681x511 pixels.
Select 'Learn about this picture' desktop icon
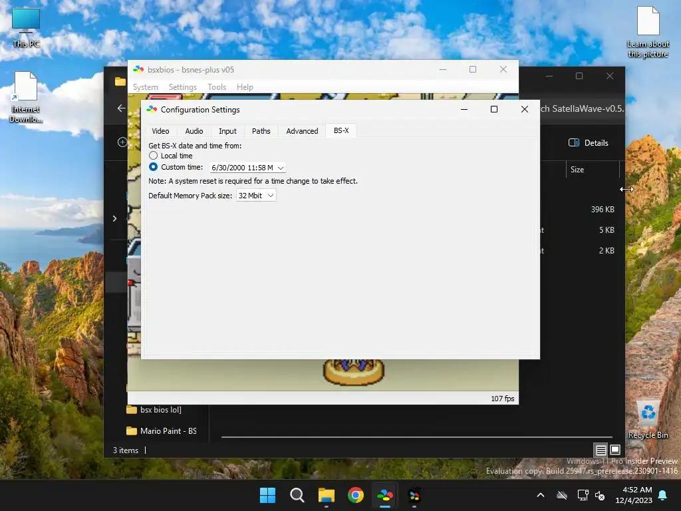[x=648, y=33]
